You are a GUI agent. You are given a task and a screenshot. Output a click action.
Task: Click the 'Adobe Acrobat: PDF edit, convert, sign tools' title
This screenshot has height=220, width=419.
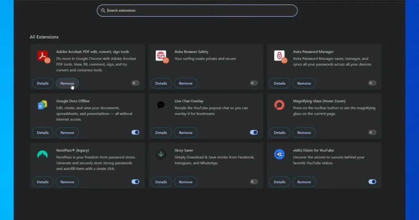pyautogui.click(x=92, y=52)
